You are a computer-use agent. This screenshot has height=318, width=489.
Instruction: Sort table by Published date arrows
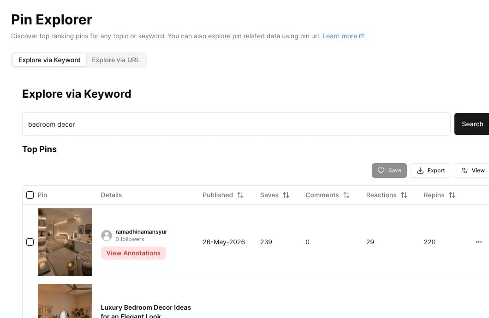click(240, 195)
